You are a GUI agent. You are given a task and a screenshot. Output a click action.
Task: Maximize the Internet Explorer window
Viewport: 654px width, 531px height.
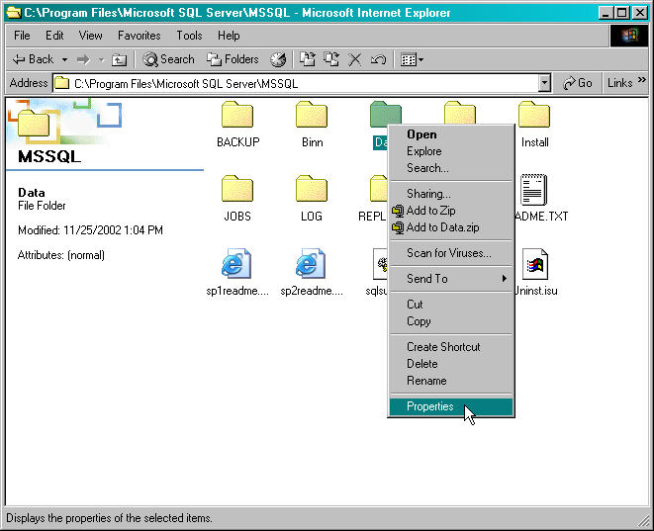(622, 13)
